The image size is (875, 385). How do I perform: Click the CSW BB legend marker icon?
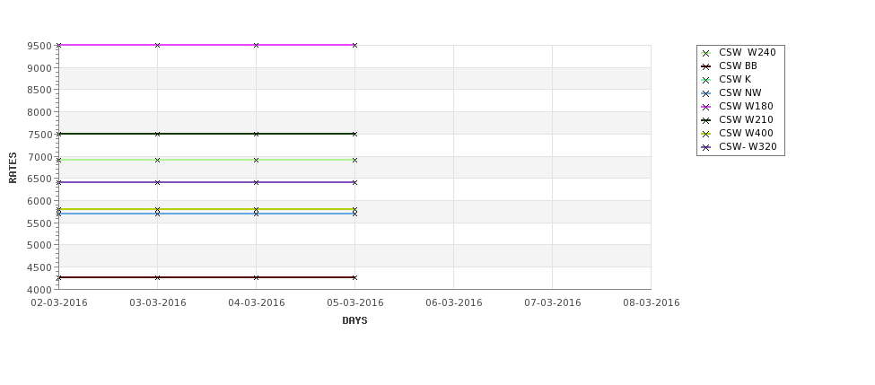pyautogui.click(x=706, y=67)
